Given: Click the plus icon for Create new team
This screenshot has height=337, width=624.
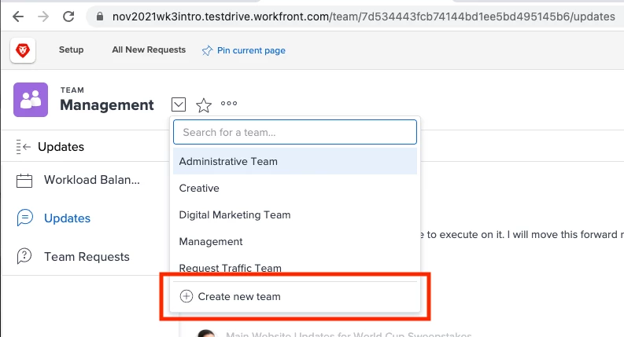Looking at the screenshot, I should 186,296.
